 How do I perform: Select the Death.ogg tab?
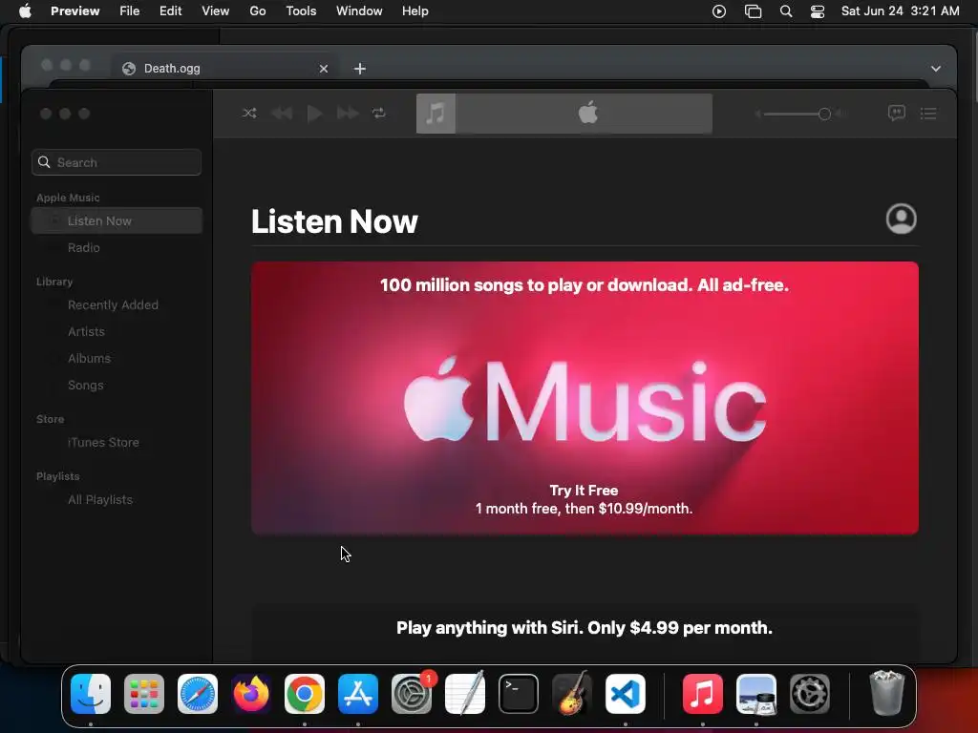(225, 69)
